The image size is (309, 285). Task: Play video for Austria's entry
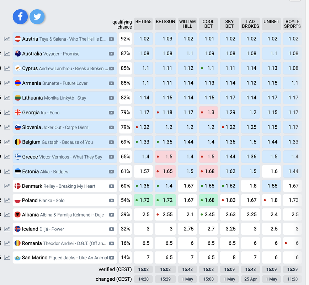tap(111, 39)
